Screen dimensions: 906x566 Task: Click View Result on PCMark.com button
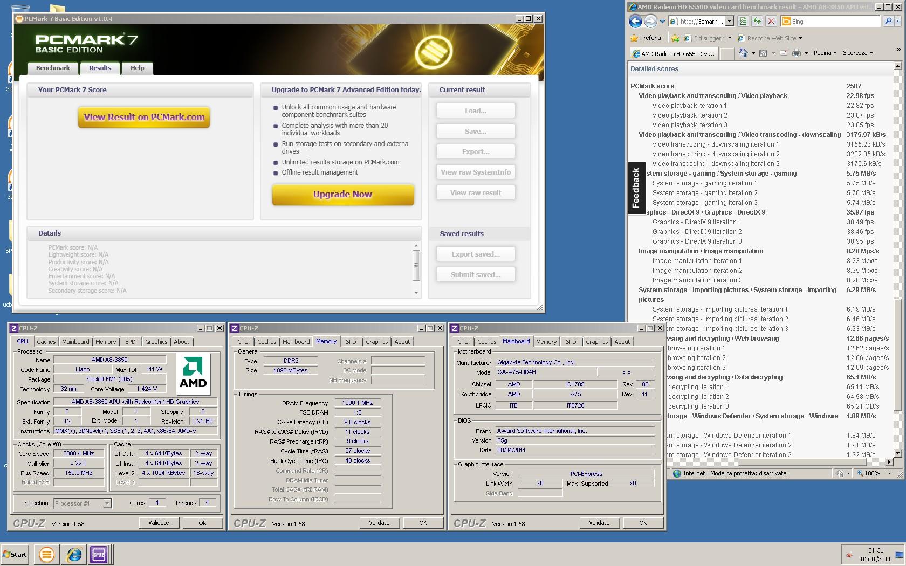[x=144, y=117]
